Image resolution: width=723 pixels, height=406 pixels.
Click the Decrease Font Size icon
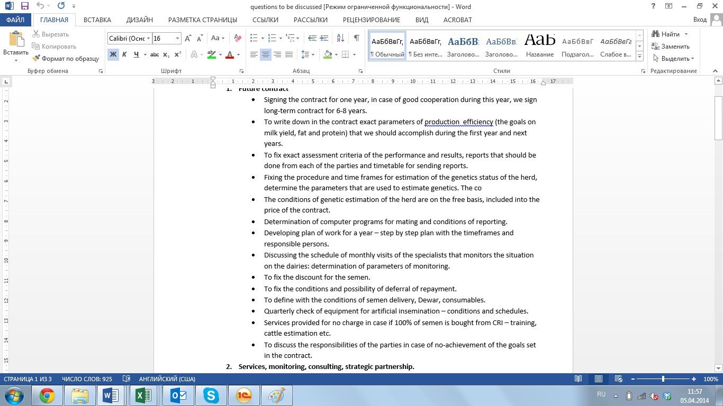click(x=200, y=39)
